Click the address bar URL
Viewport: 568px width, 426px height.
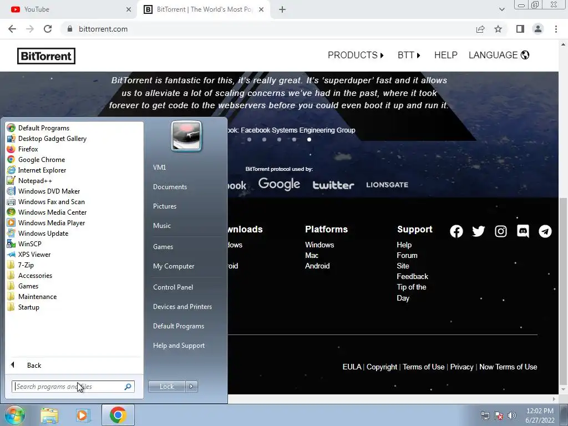pyautogui.click(x=103, y=29)
